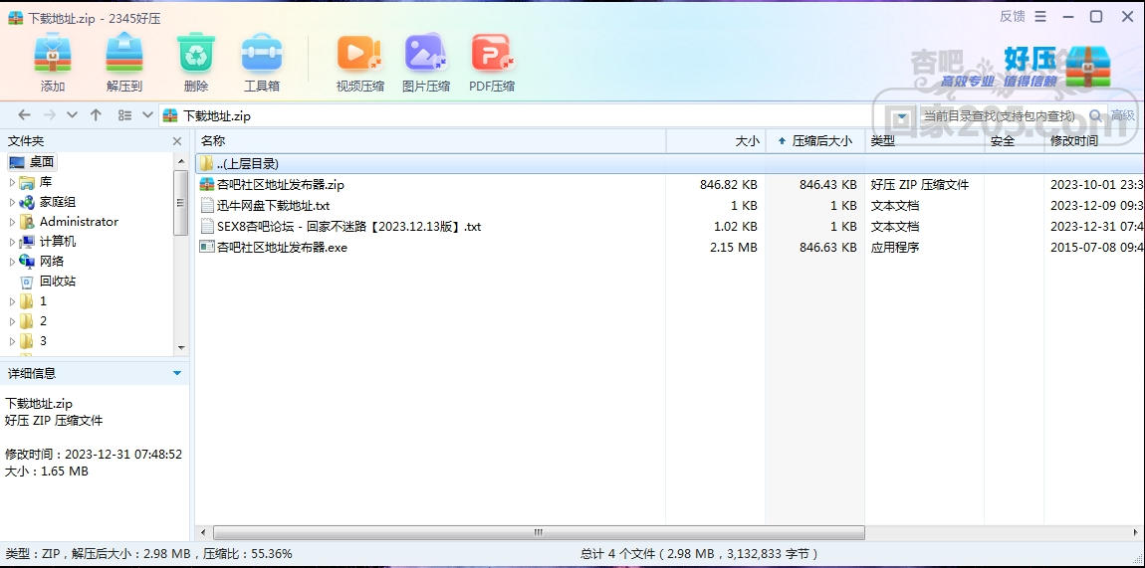
Task: Launch the 视频压缩 video compression tool
Action: coord(359,54)
